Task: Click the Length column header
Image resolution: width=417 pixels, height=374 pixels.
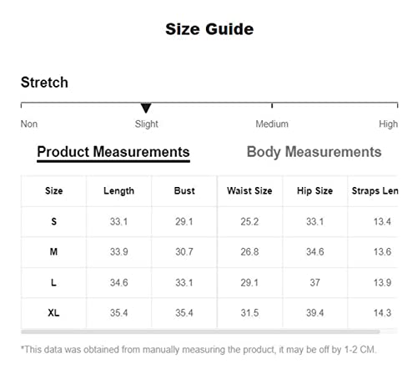Action: (118, 191)
